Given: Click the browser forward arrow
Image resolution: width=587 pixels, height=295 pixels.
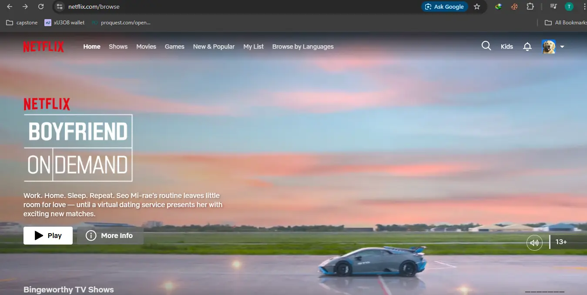Looking at the screenshot, I should click(x=25, y=7).
